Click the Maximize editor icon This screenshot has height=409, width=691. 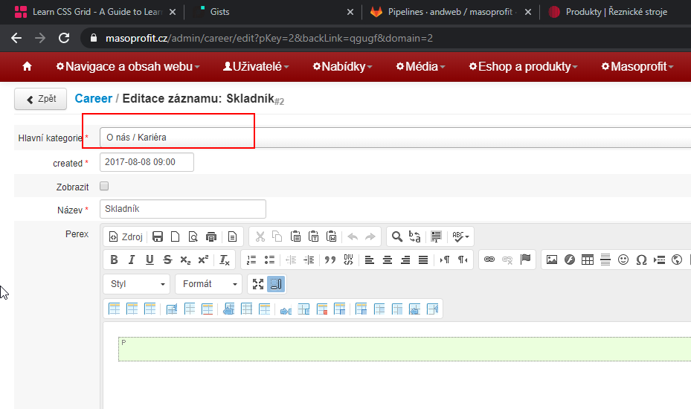258,284
